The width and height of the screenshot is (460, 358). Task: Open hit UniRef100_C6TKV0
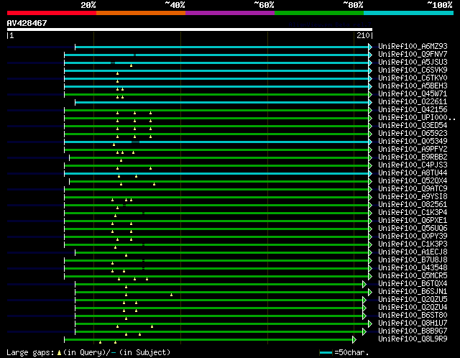pyautogui.click(x=413, y=78)
